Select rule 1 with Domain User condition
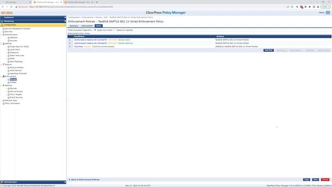Viewport: 332px width, 187px height. [199, 40]
